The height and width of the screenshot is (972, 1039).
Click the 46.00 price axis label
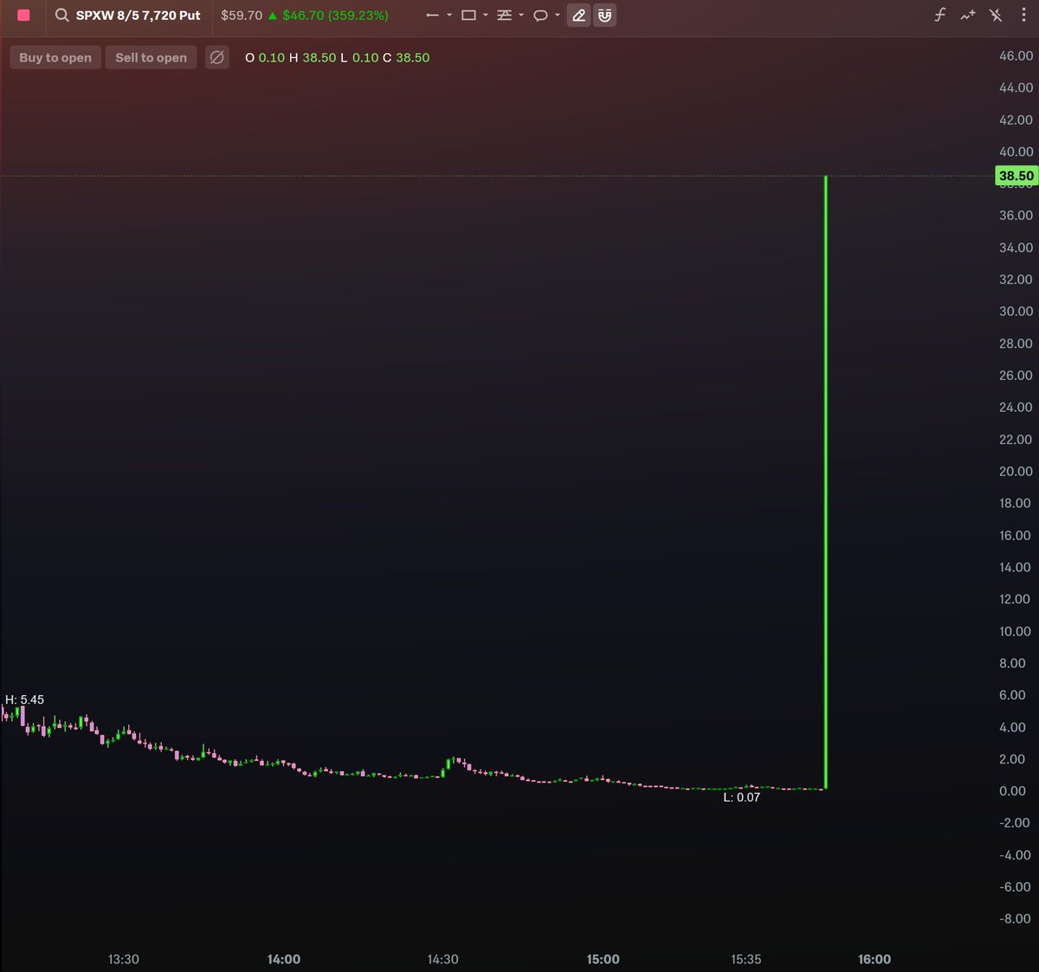coord(1016,55)
